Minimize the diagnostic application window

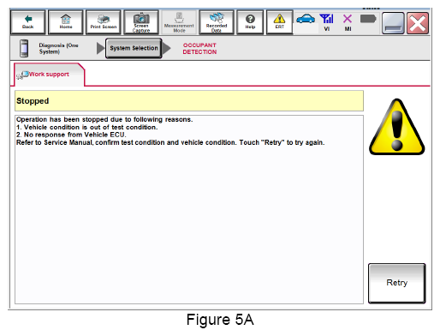click(x=393, y=23)
